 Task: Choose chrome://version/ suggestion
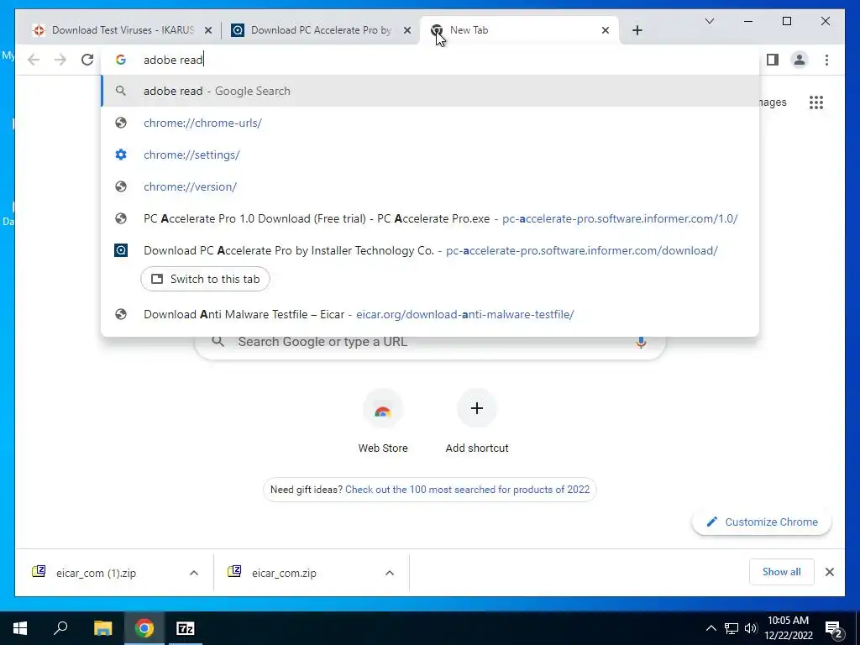(430, 186)
